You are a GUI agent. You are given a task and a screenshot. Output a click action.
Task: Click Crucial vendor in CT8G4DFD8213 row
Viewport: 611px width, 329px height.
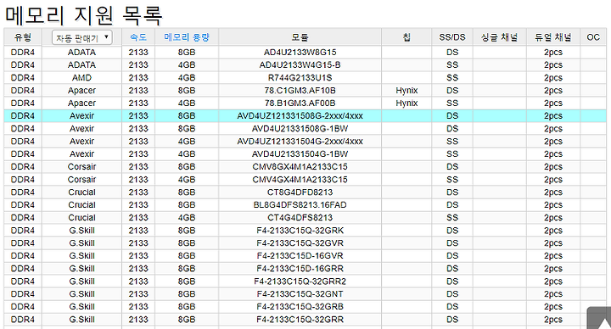[x=81, y=192]
